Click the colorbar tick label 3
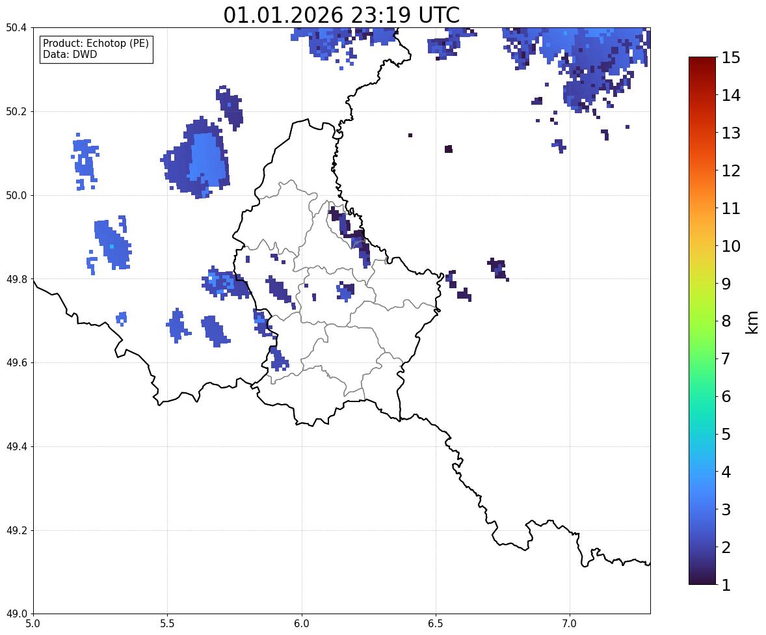 [x=726, y=509]
